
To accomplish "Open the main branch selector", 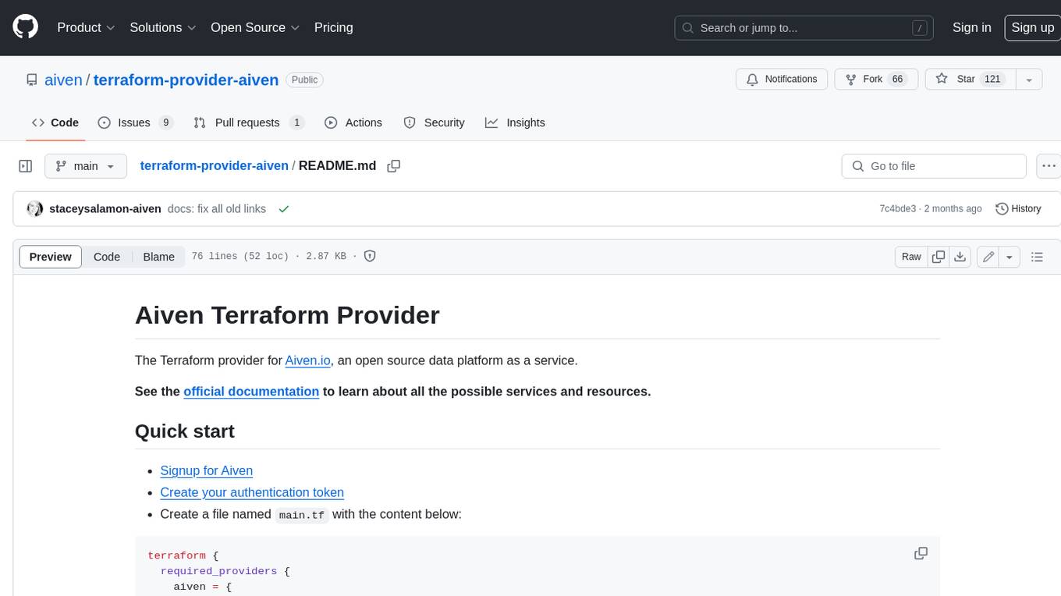I will 86,166.
